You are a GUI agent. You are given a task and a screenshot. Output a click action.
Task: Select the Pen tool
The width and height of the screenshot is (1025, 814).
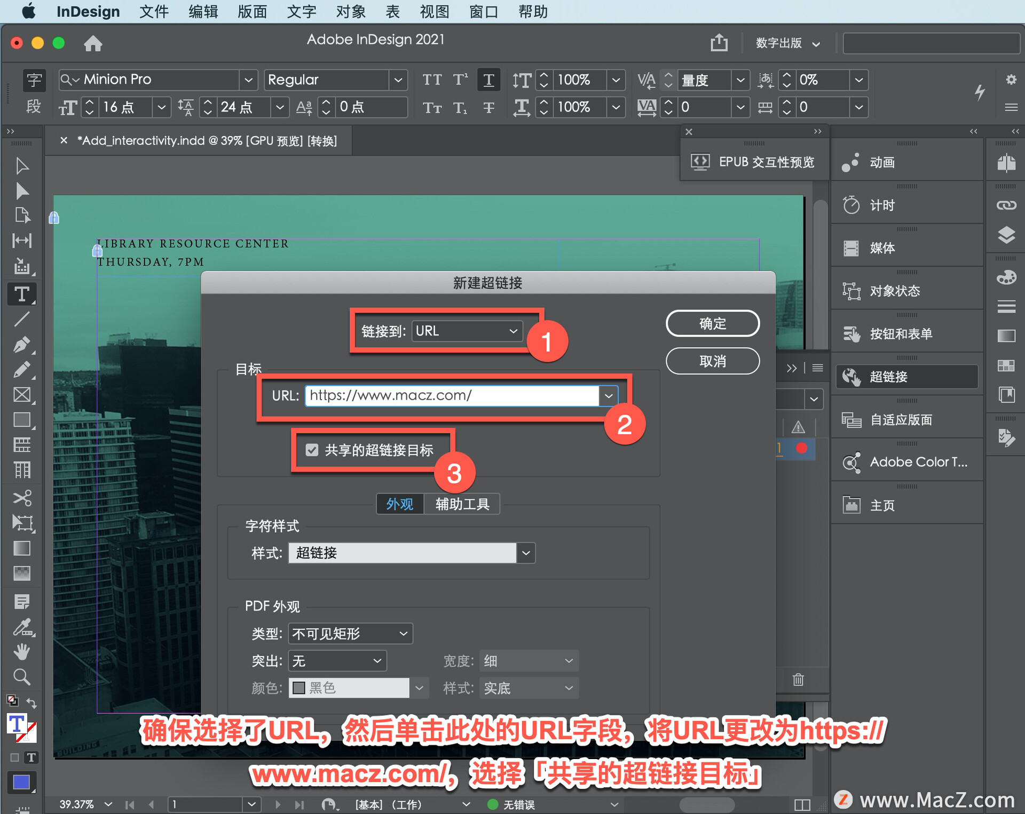point(22,345)
